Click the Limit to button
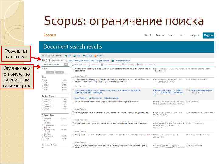Screen dimensions: 219x164 click(x=50, y=72)
